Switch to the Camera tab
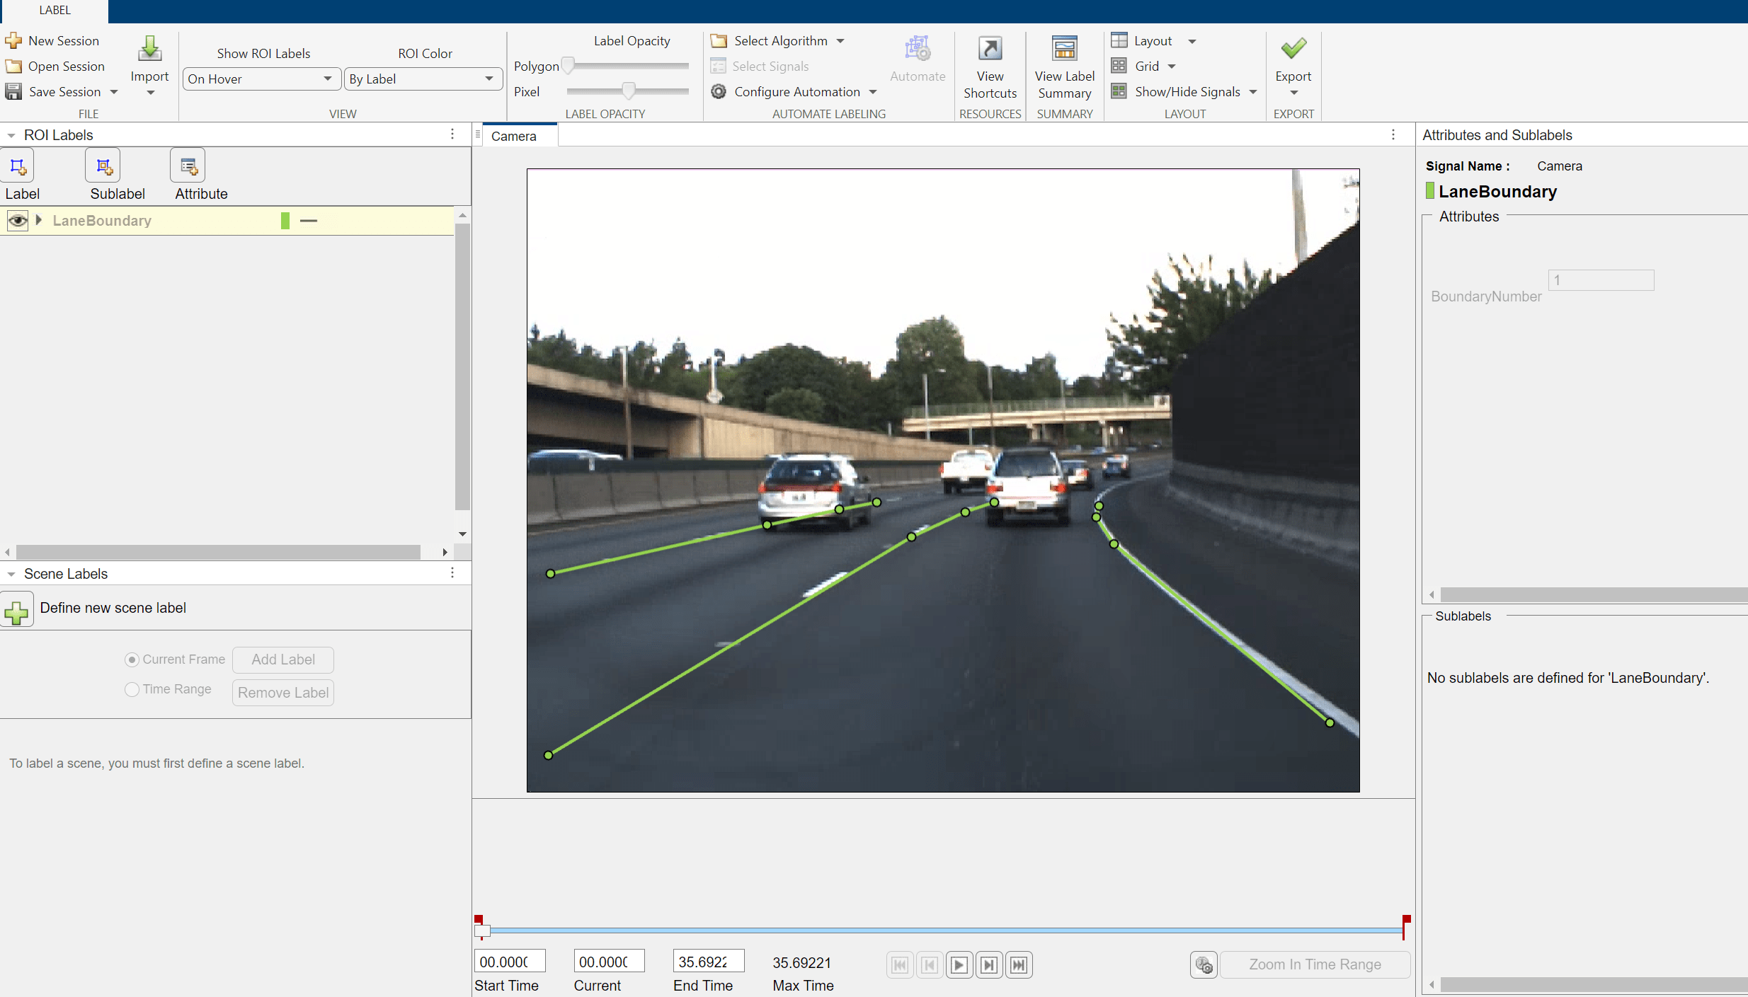1748x997 pixels. pyautogui.click(x=514, y=136)
